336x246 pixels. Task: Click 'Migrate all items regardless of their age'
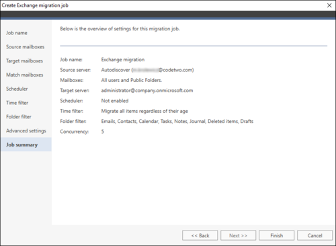pyautogui.click(x=144, y=111)
